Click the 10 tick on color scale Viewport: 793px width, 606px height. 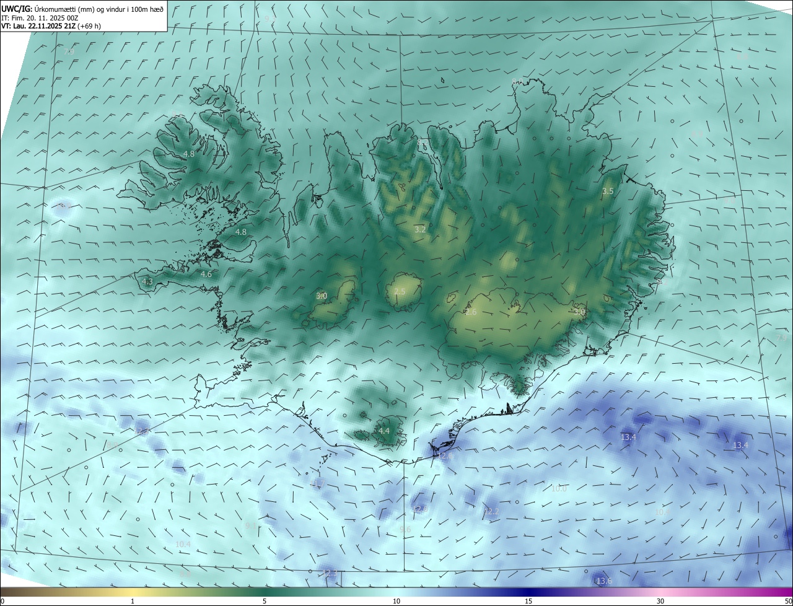[x=396, y=601]
